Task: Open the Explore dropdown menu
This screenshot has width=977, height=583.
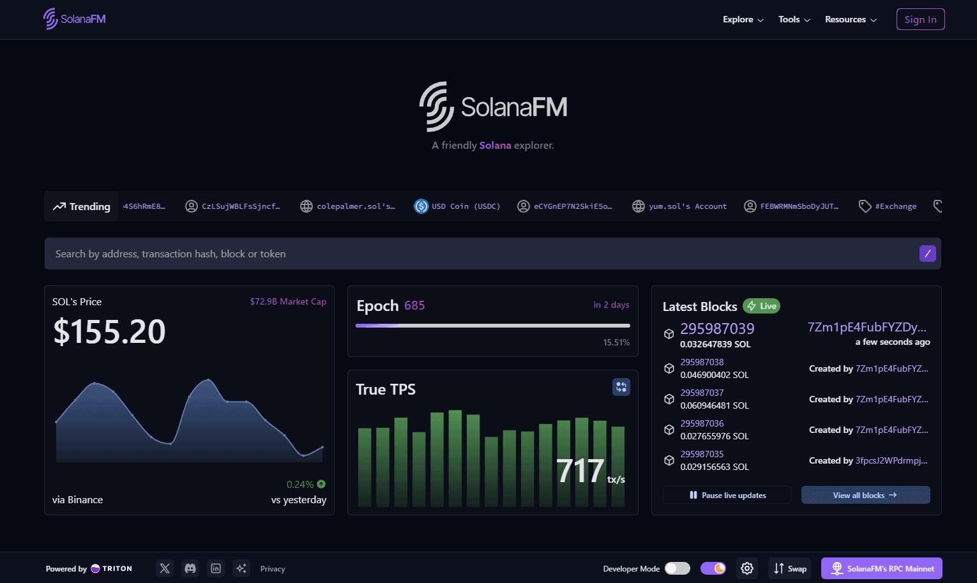Action: point(743,19)
